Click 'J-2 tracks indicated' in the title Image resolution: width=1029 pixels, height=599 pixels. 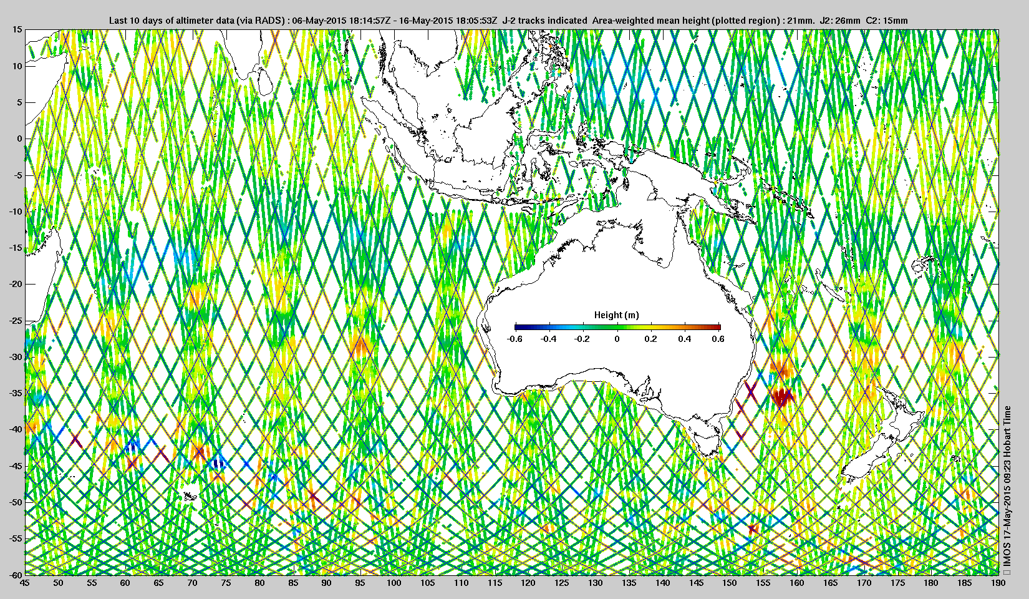pos(544,21)
